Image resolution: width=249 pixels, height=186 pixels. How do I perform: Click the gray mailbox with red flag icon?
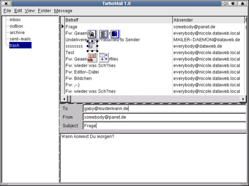tap(92, 34)
